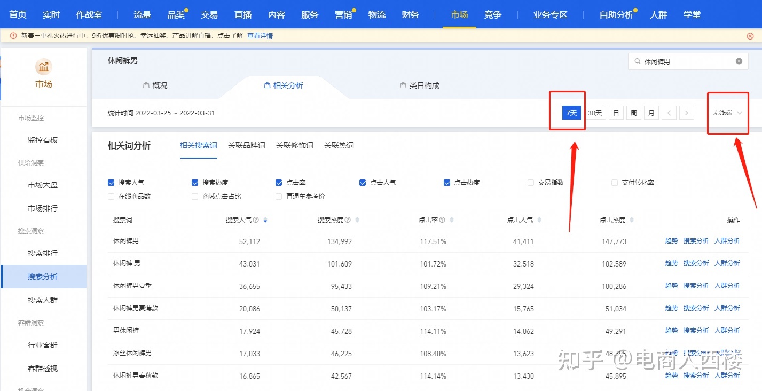Switch to the 相关分析 tab
Screen dimensions: 762x391
(x=284, y=85)
